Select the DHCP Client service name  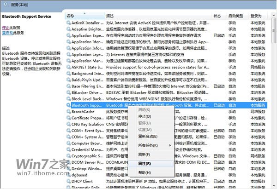[x=82, y=181]
